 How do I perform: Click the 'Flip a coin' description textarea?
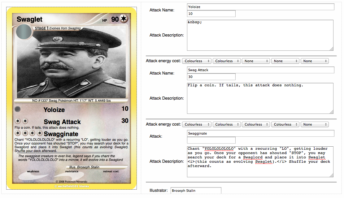pos(260,98)
